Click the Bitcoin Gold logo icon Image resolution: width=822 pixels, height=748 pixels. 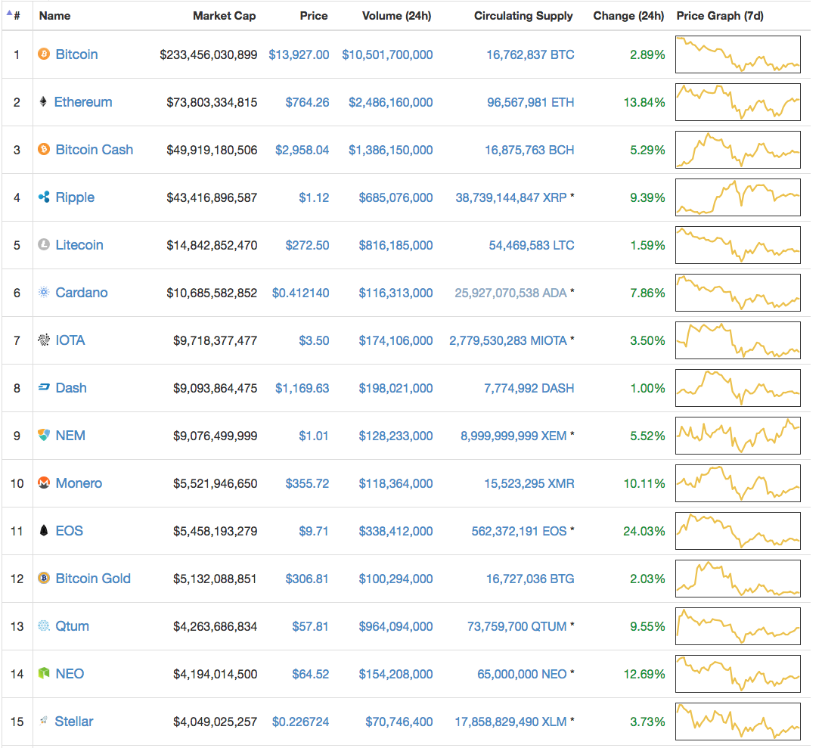(44, 578)
